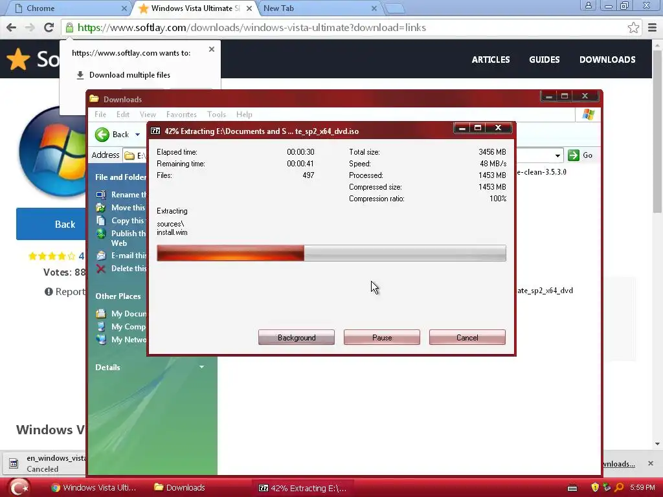Click Publish to the Web icon
The height and width of the screenshot is (497, 663).
100,233
